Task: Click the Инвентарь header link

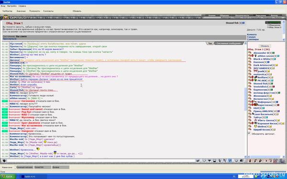Action: click(x=226, y=18)
